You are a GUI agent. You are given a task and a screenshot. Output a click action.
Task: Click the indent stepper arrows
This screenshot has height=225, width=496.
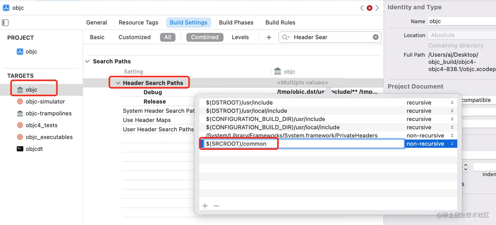pos(466,167)
